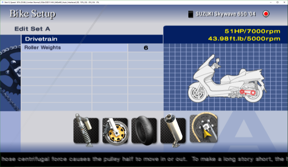Click the Edit Set A label

[x=32, y=29]
